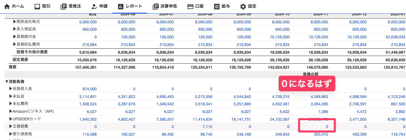The width and height of the screenshot is (406, 140).
Task: Open UPSIDERカード value 8,327,748
Action: [x=397, y=119]
